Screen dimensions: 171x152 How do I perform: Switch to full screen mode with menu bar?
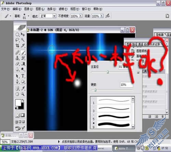click(x=20, y=122)
